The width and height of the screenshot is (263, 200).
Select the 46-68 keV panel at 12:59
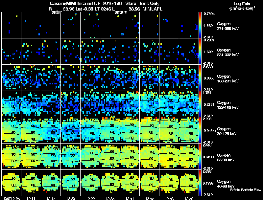[189, 183]
